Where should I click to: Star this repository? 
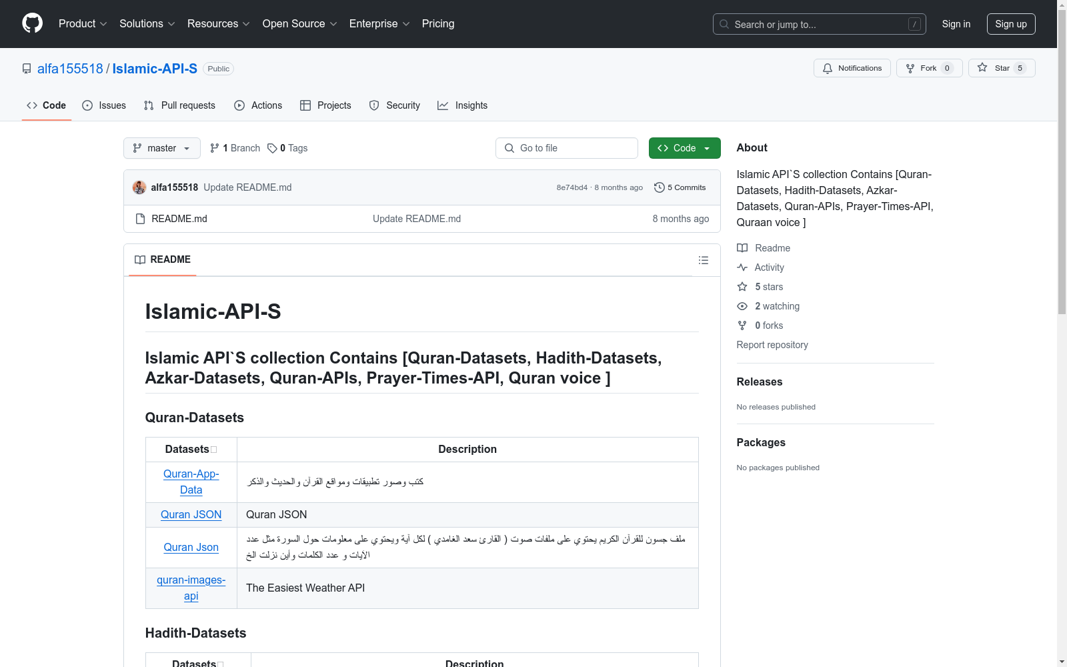click(x=1002, y=68)
